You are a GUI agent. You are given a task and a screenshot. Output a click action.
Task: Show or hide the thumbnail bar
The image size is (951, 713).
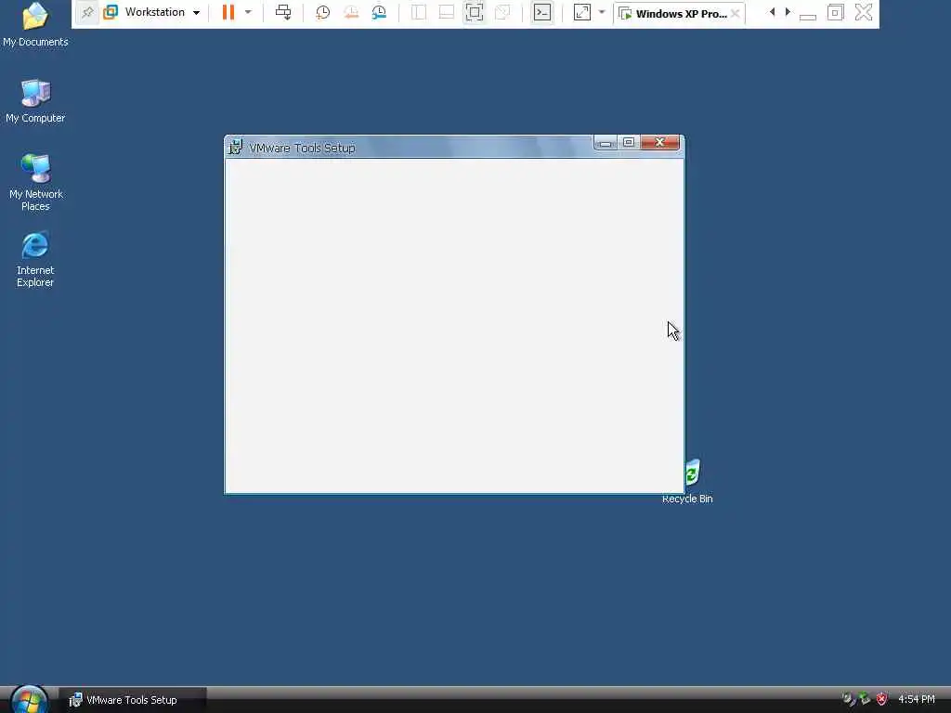(447, 12)
